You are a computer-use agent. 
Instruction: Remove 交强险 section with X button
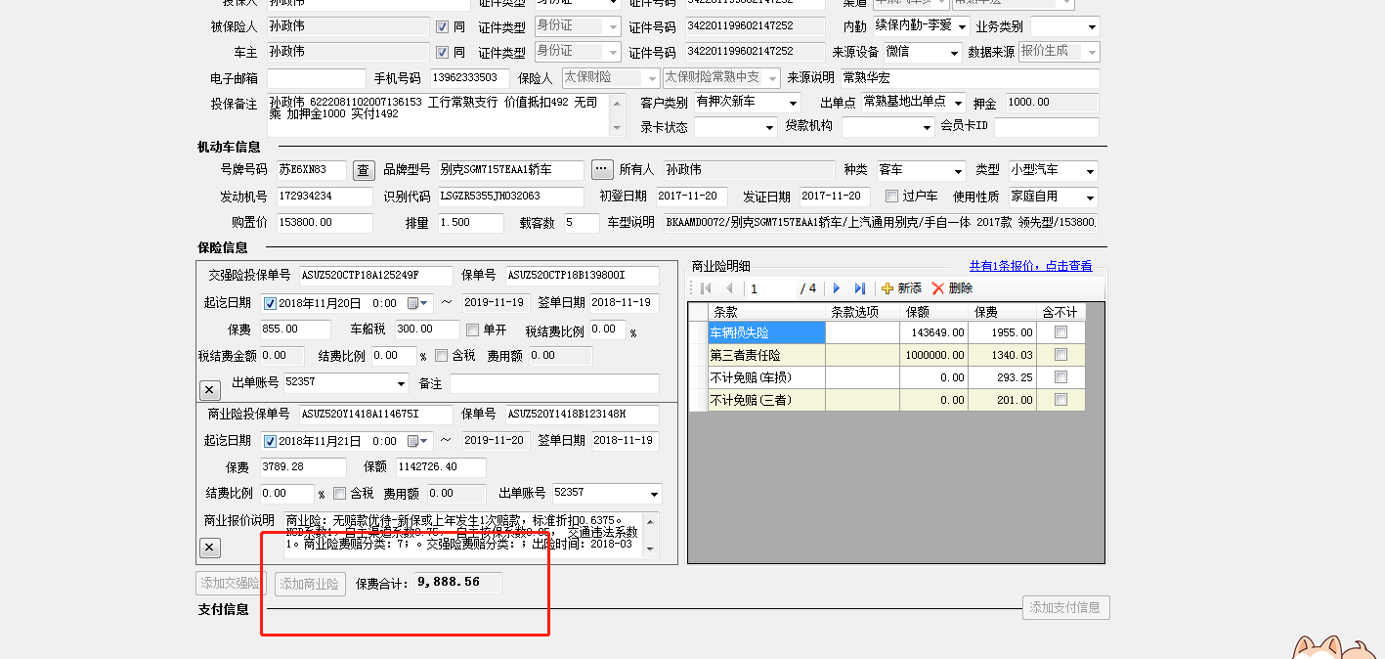(209, 389)
